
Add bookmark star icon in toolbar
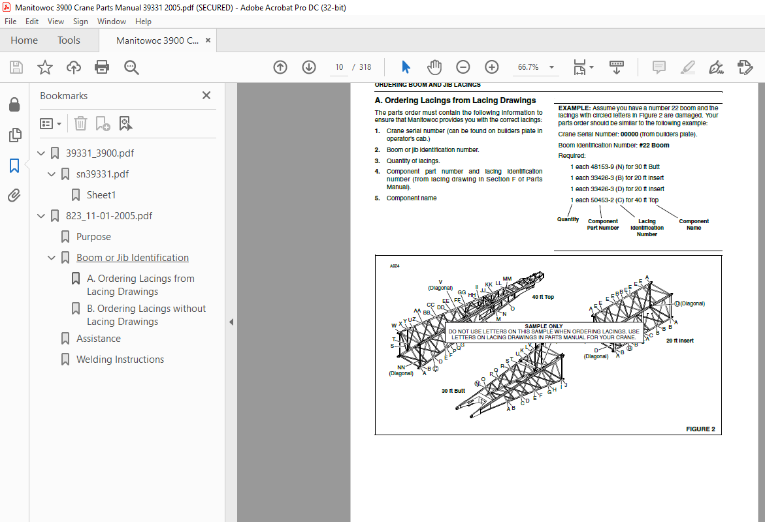[x=45, y=67]
